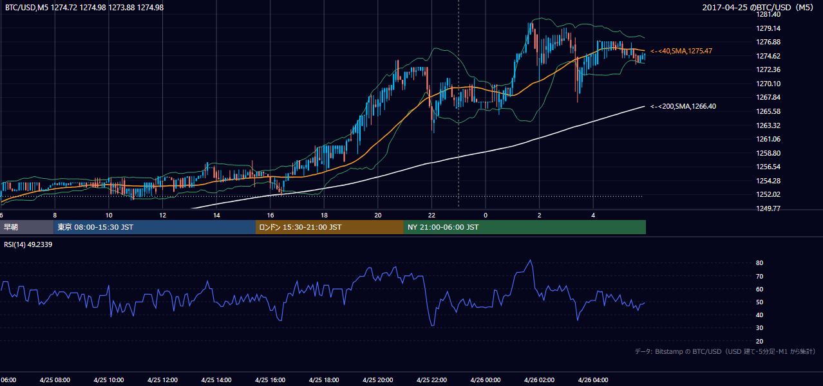
Task: Click the RSI 40 level label
Action: 759,315
